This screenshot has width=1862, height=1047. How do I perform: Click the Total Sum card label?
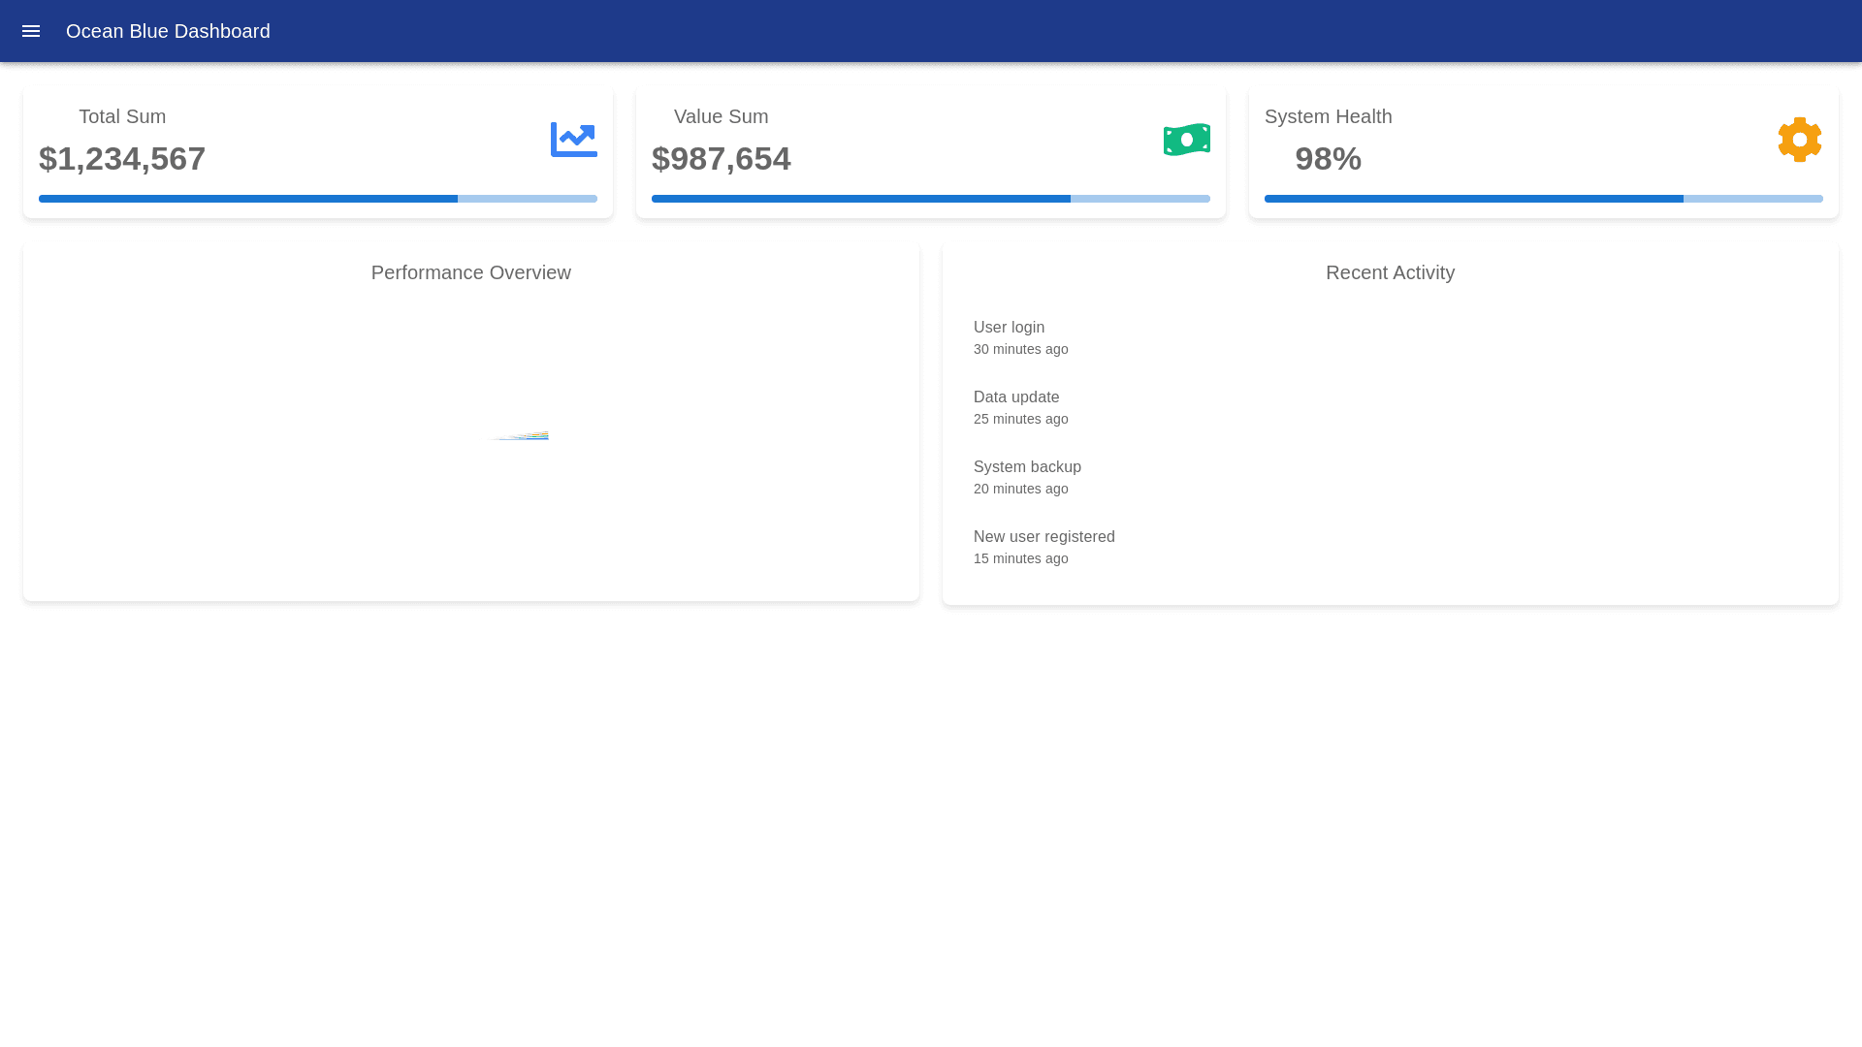coord(122,116)
